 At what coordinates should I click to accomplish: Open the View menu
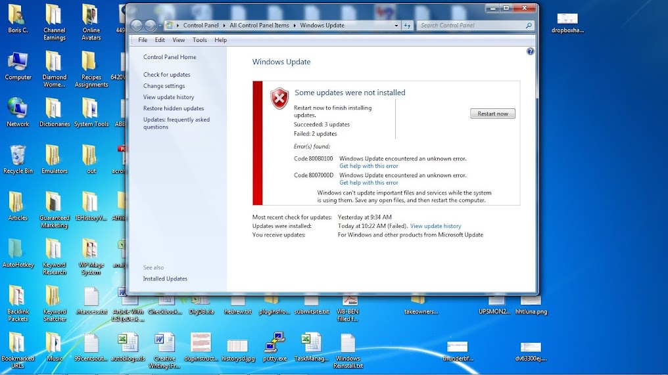click(178, 40)
